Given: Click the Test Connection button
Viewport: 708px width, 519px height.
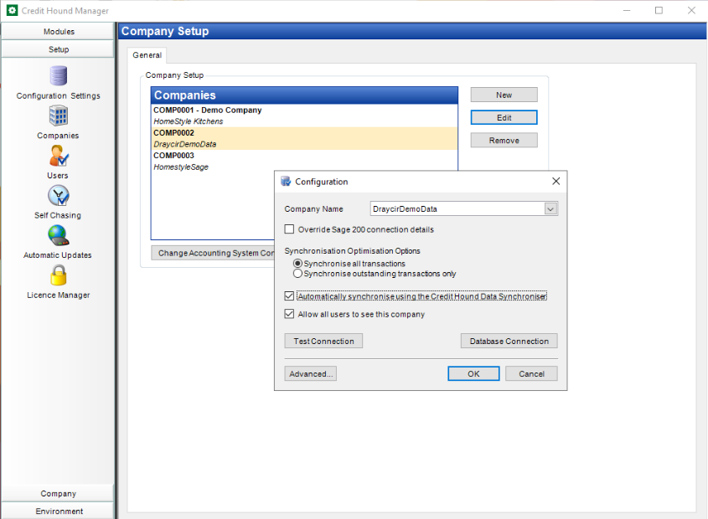Looking at the screenshot, I should tap(323, 342).
